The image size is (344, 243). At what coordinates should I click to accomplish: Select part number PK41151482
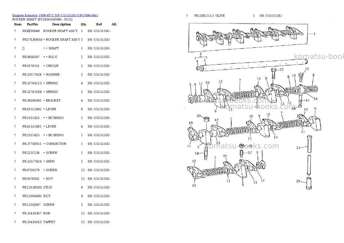(32, 109)
